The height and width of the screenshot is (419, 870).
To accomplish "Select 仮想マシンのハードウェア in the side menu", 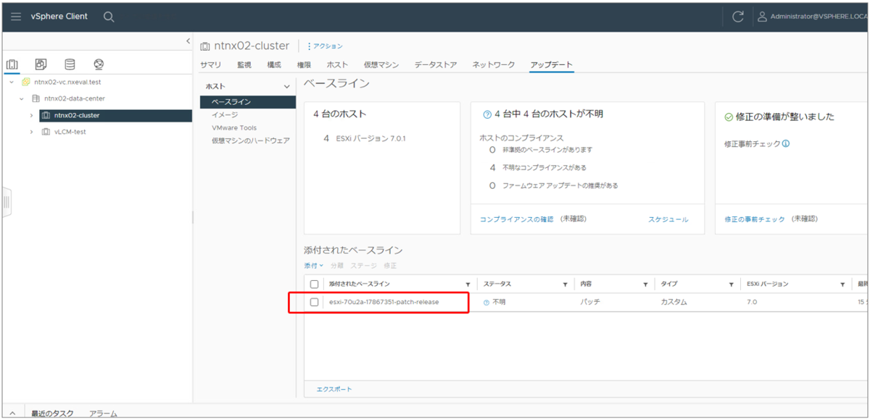I will 250,140.
